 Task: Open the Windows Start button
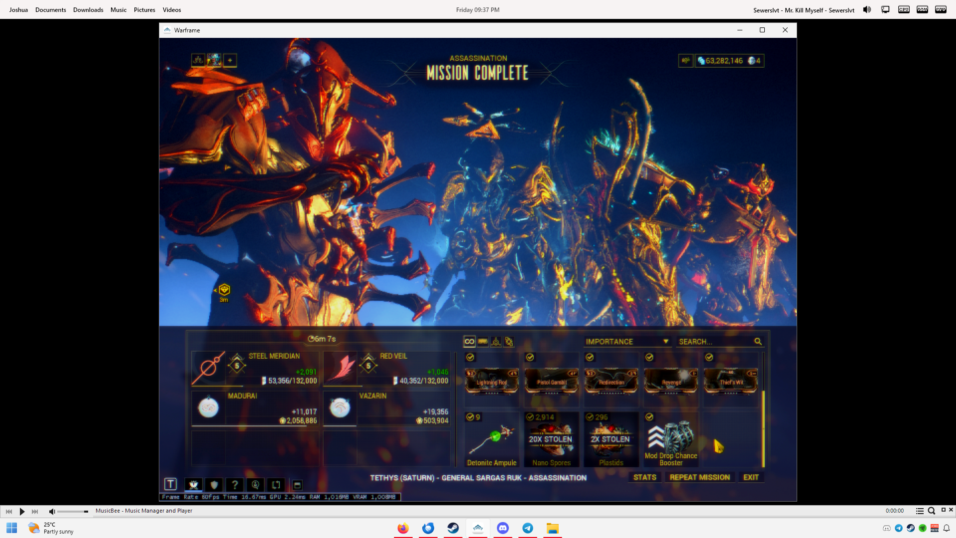coord(12,528)
